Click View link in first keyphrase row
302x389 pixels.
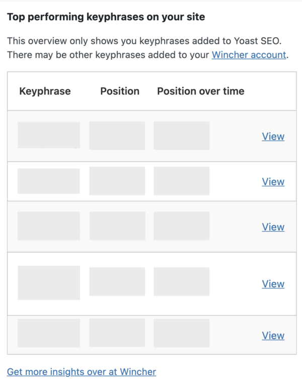pyautogui.click(x=273, y=136)
